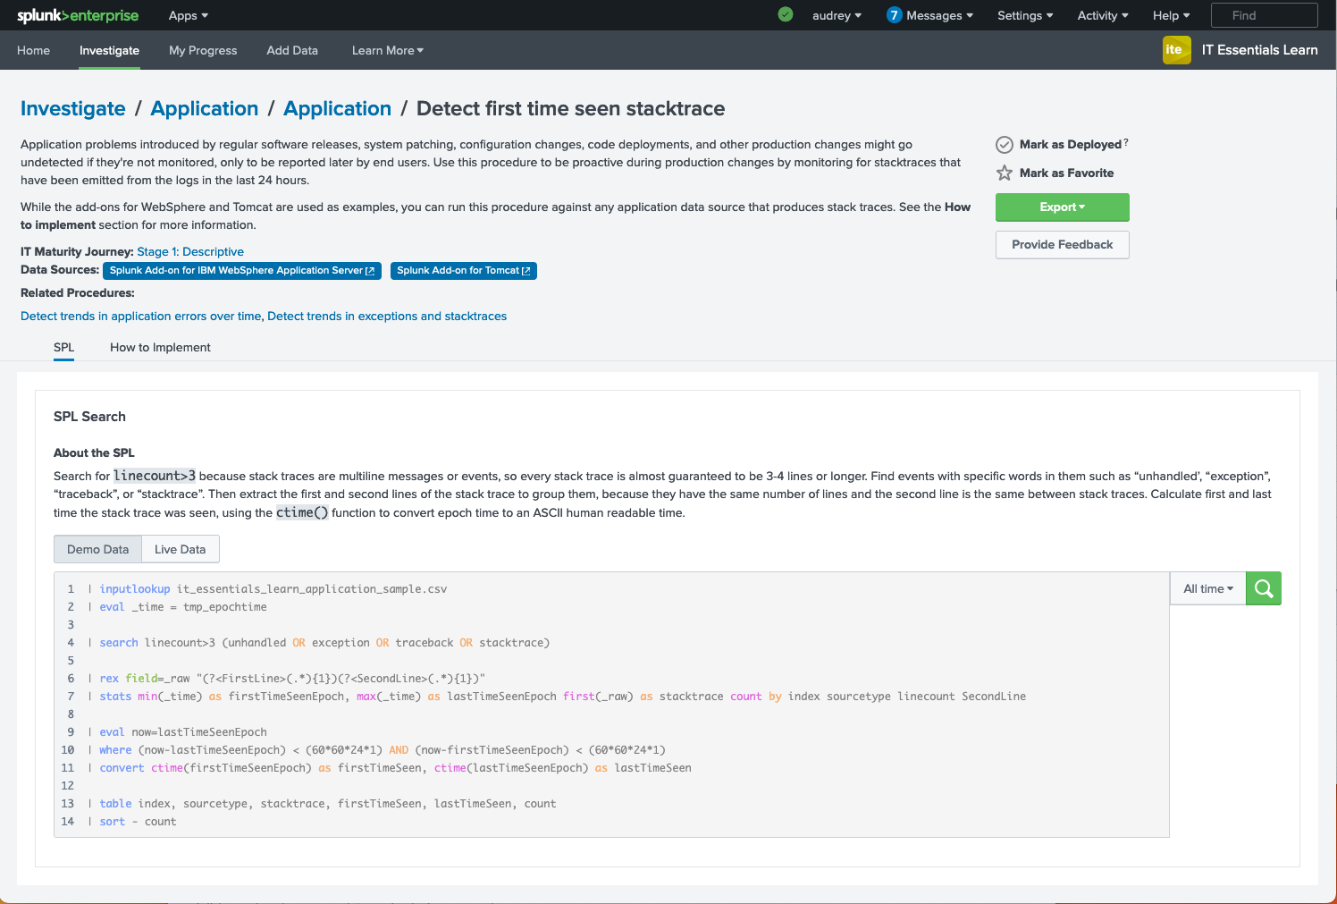Click the second Application breadcrumb link

338,108
